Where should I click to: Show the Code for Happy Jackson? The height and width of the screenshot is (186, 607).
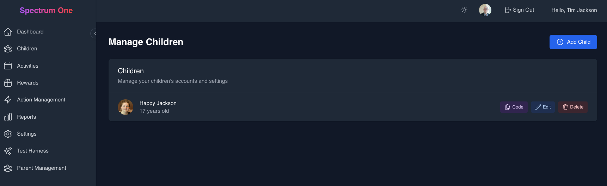514,107
